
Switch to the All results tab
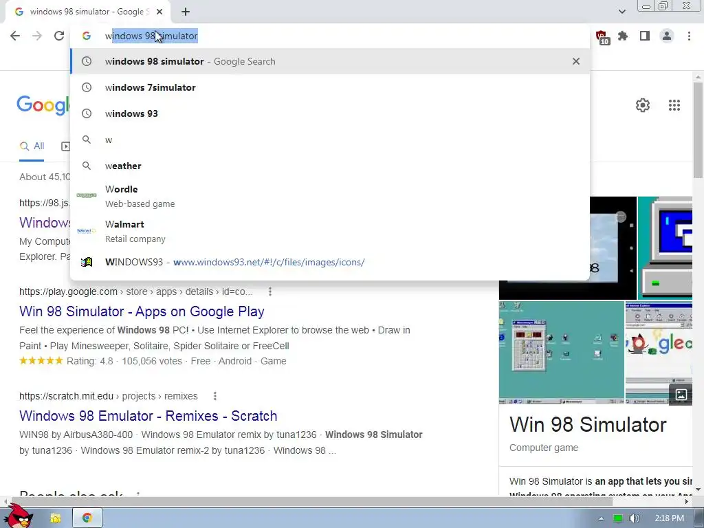32,146
